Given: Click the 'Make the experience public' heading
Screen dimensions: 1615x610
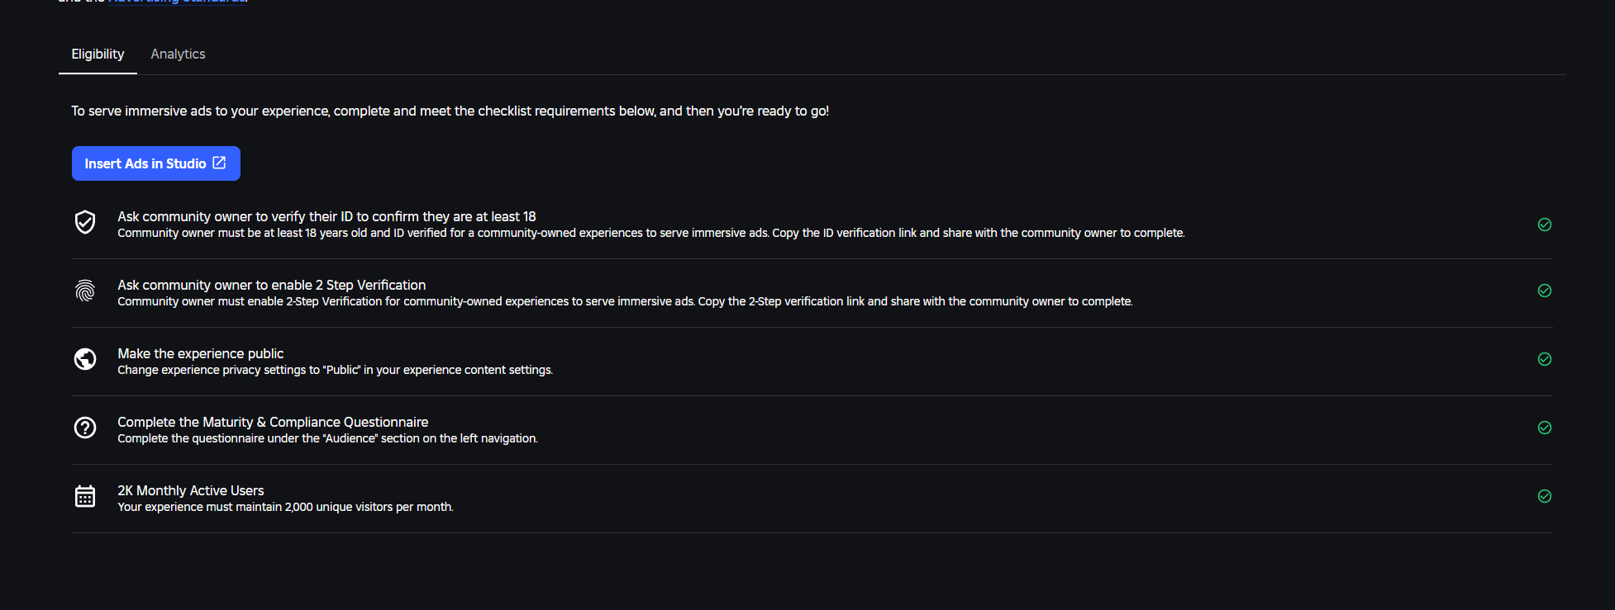Looking at the screenshot, I should (x=200, y=353).
